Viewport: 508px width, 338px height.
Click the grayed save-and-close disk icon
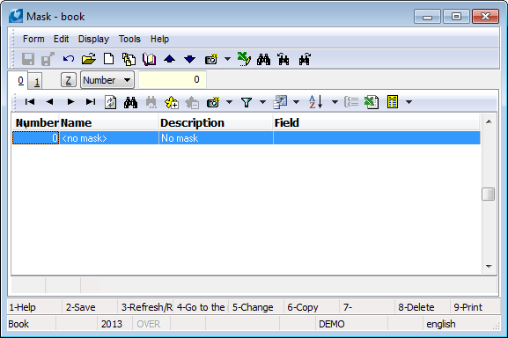coord(48,59)
